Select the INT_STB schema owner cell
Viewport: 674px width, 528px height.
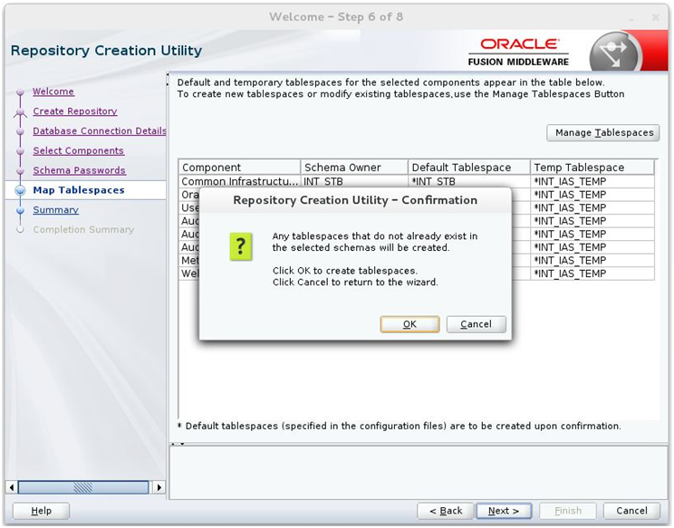[354, 182]
